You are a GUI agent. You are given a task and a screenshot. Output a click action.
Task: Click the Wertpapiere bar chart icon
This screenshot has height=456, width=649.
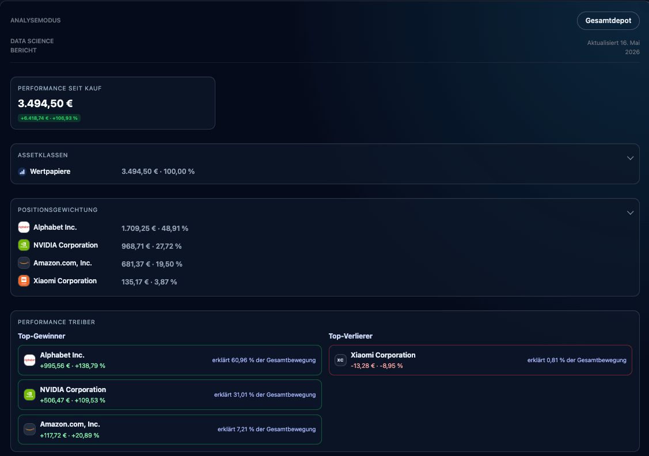[22, 172]
